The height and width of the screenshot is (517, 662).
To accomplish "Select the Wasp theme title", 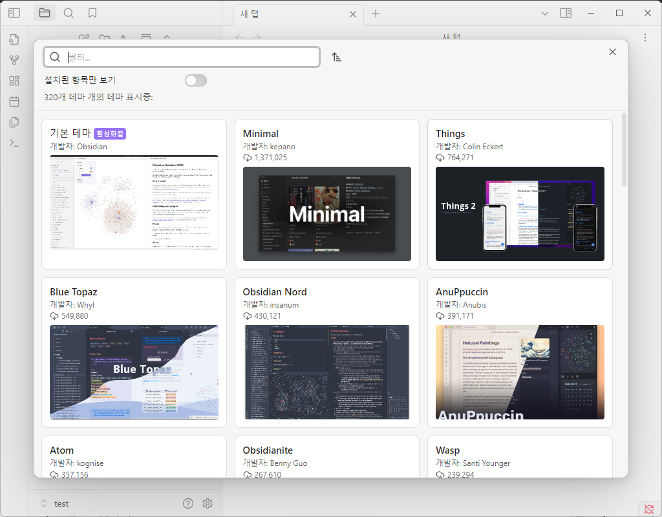I will point(447,450).
